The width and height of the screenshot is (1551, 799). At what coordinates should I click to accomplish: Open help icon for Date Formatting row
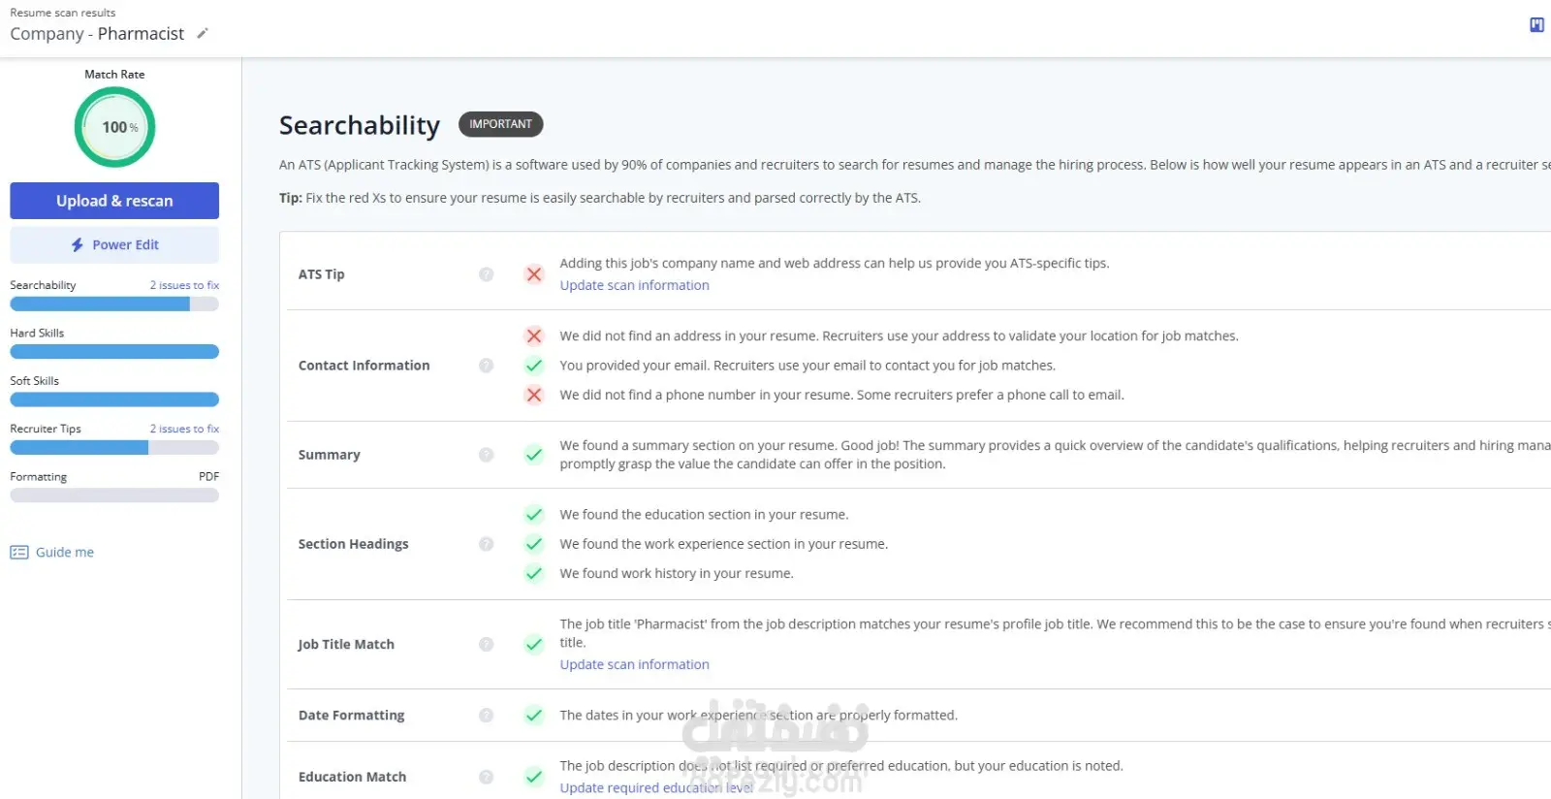point(487,716)
